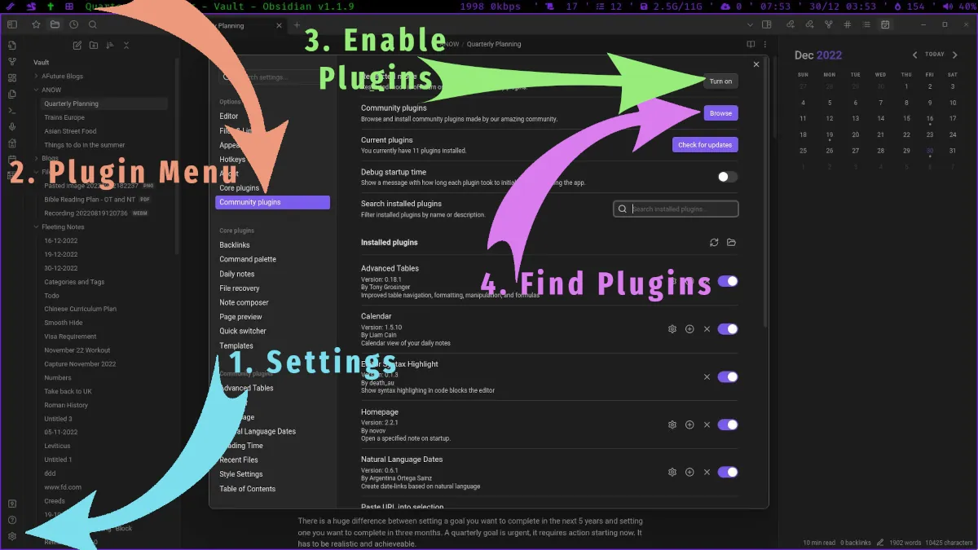
Task: Open Hotkeys settings section
Action: (232, 160)
